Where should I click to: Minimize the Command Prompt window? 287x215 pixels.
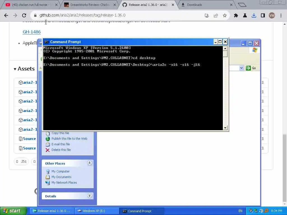tap(216, 42)
